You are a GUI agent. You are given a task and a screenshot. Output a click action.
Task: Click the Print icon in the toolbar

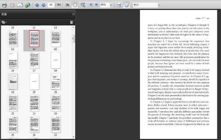tap(4, 5)
